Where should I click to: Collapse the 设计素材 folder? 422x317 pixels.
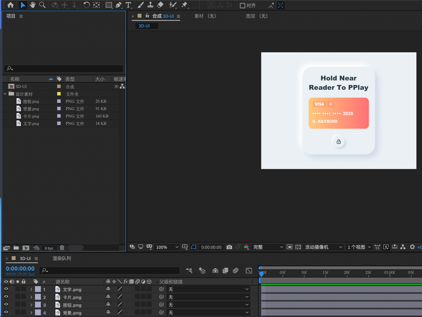5,94
